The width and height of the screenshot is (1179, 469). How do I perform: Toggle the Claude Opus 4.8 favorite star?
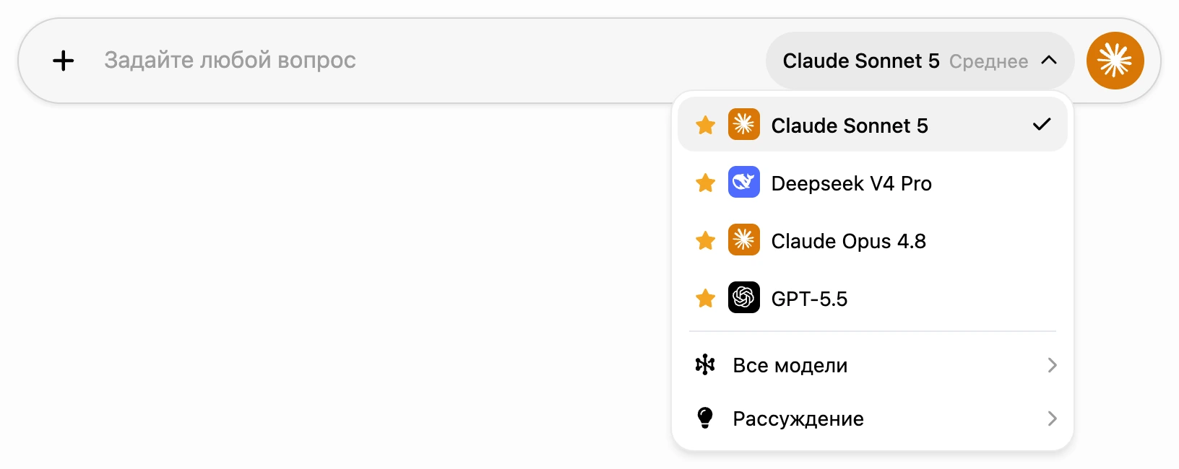(x=706, y=240)
